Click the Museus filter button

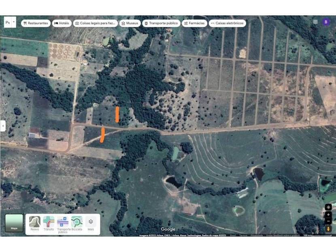coord(130,23)
